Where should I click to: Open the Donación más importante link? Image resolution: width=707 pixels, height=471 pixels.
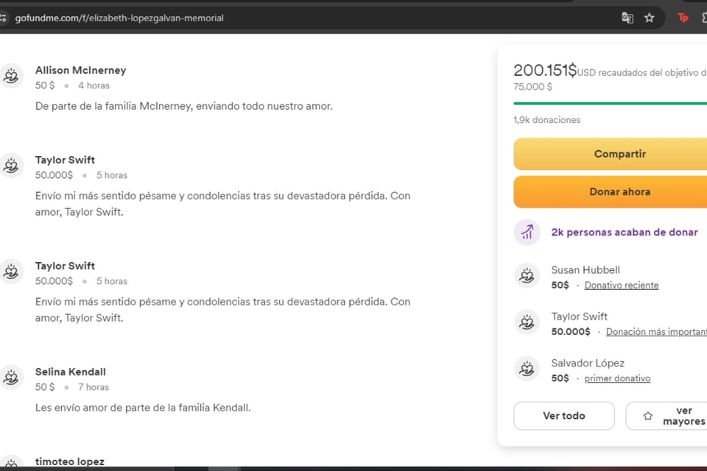pyautogui.click(x=656, y=332)
